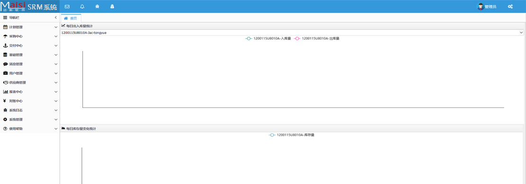The width and height of the screenshot is (526, 184).
Task: Expand the 报表中心 menu chevron
Action: click(x=56, y=92)
